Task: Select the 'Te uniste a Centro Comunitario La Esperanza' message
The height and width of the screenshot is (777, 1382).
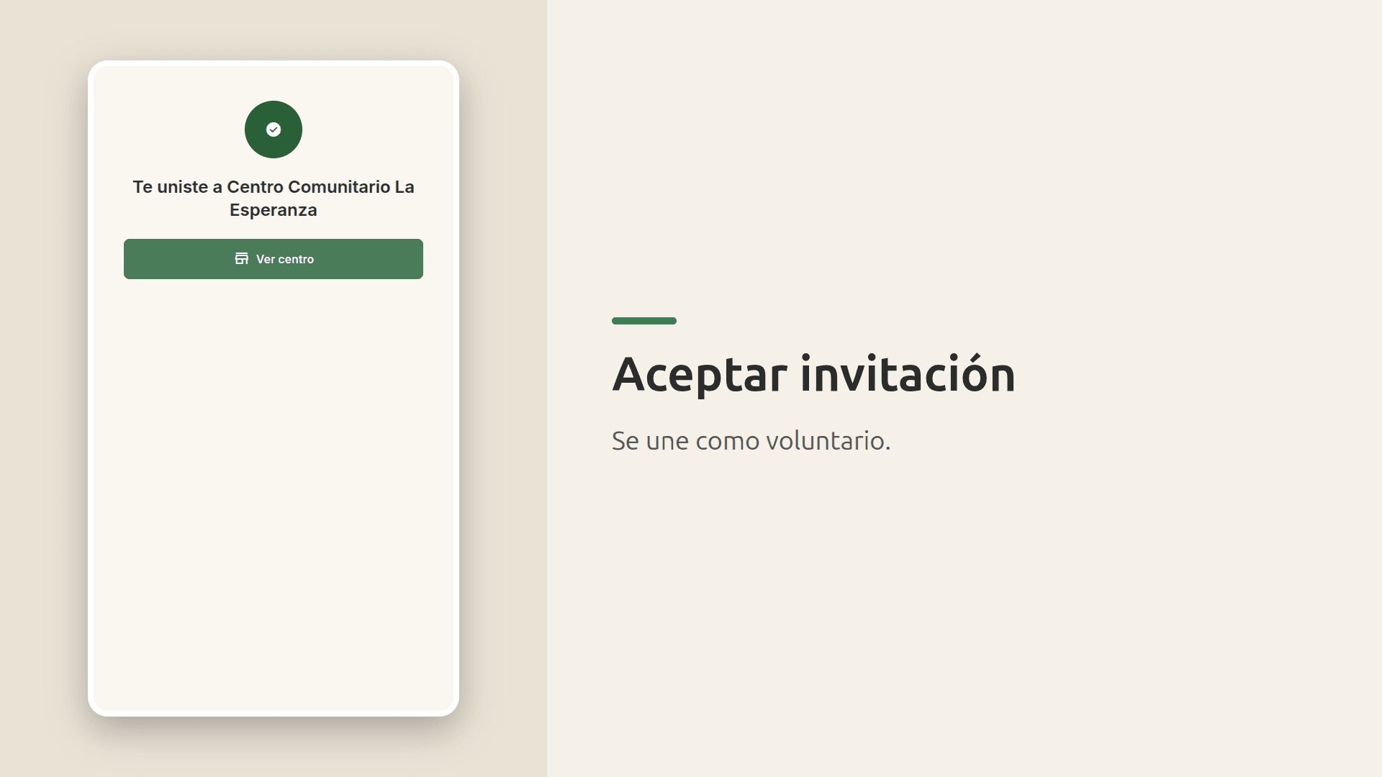Action: coord(274,199)
